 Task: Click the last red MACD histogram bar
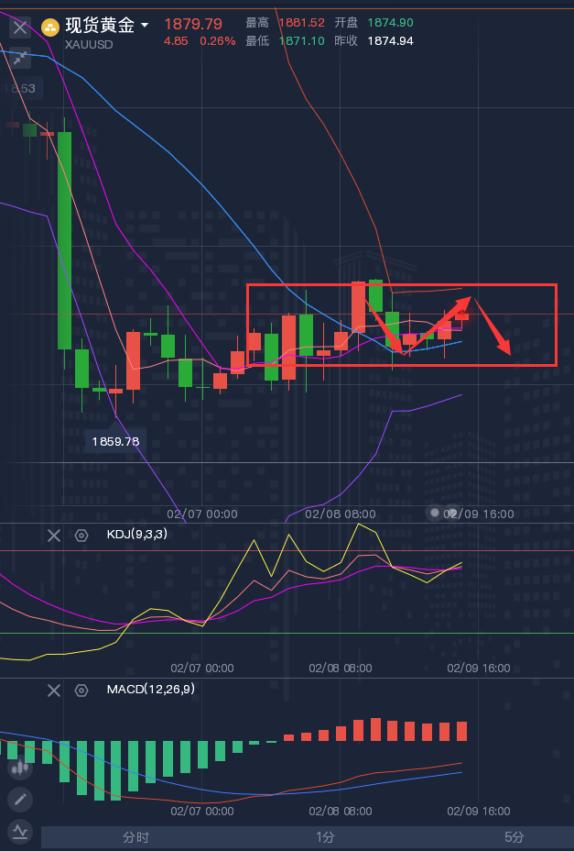pos(461,731)
